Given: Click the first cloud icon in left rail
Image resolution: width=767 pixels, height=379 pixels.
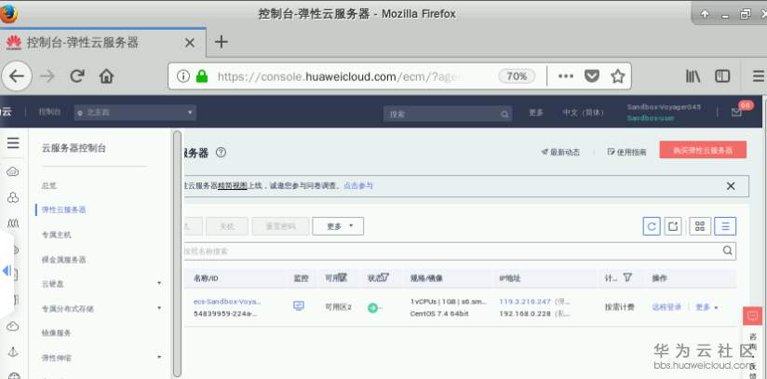Looking at the screenshot, I should 13,171.
